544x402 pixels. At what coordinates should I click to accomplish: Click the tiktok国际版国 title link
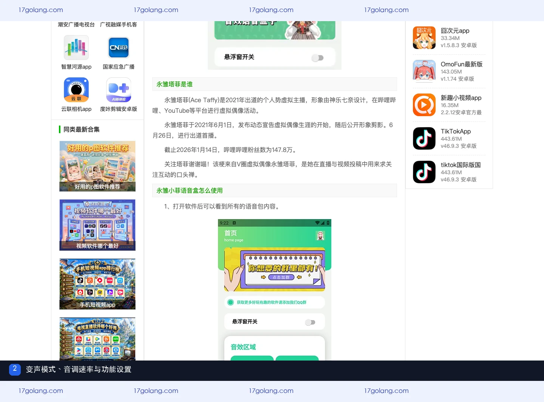(x=461, y=165)
